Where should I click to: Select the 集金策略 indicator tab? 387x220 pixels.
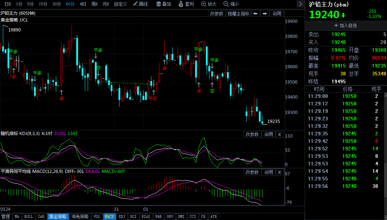tap(58, 216)
